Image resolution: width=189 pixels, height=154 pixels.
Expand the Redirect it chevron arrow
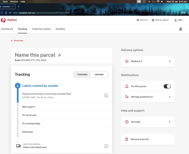tap(170, 61)
